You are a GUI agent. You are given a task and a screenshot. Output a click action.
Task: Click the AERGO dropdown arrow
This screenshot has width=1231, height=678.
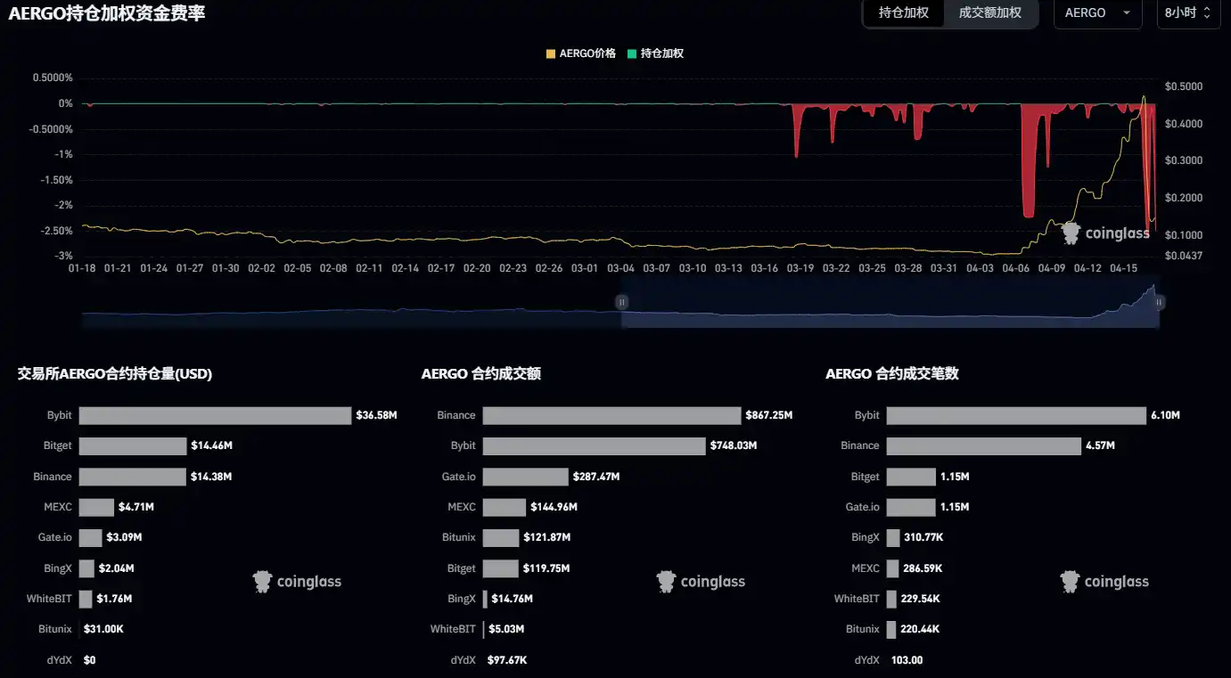point(1127,13)
